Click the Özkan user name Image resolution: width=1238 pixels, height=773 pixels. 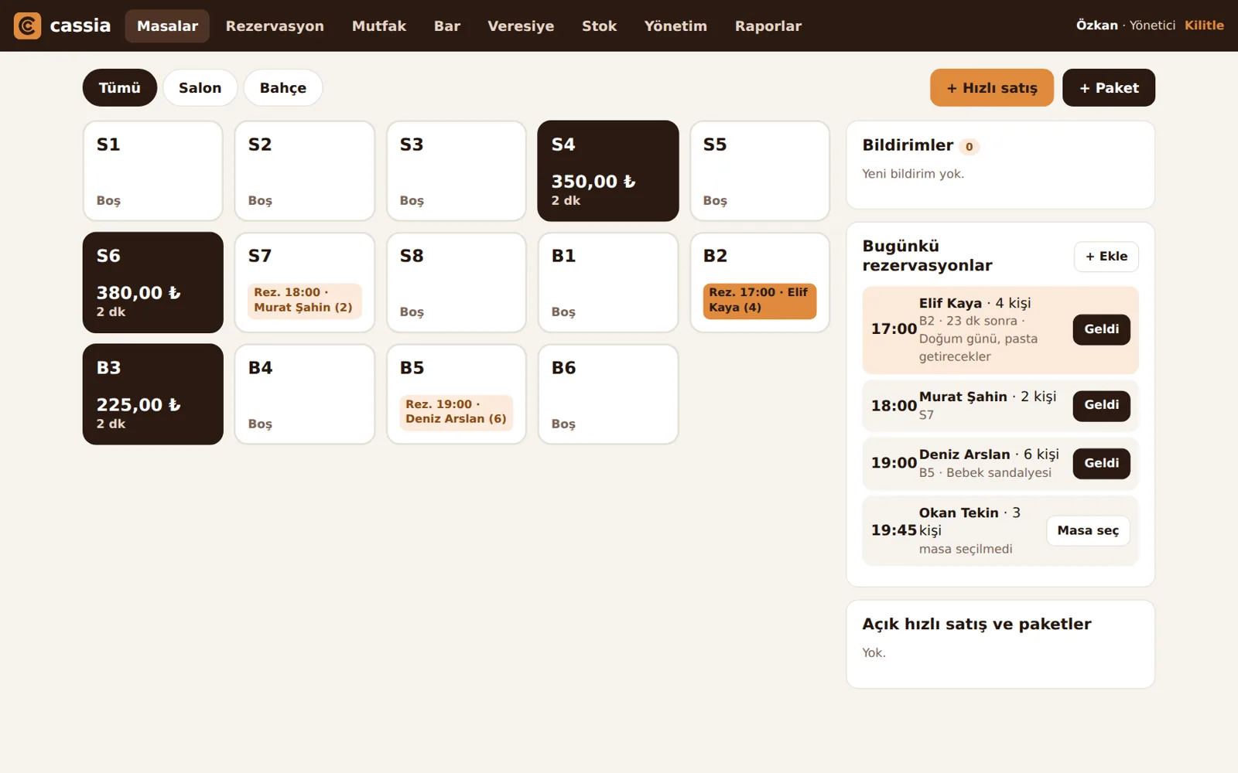coord(1096,26)
